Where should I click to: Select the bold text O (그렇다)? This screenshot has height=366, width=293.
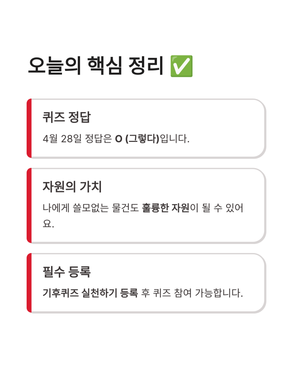tap(137, 139)
